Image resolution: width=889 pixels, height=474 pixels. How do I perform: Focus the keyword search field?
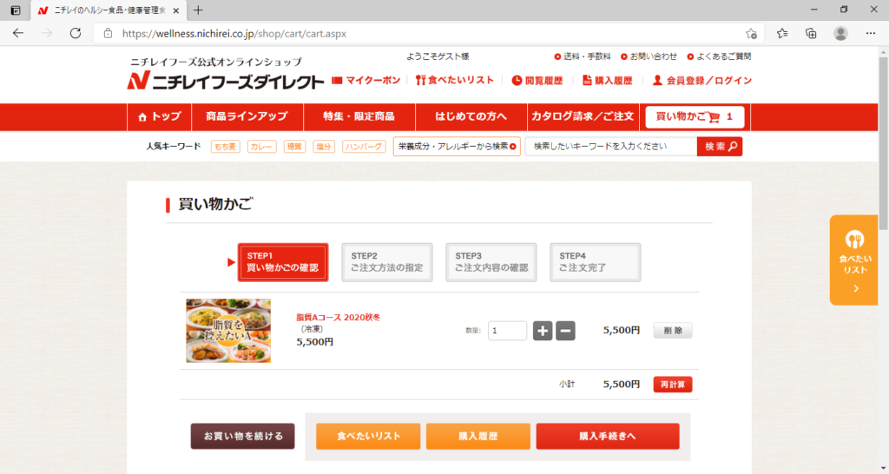[x=611, y=147]
